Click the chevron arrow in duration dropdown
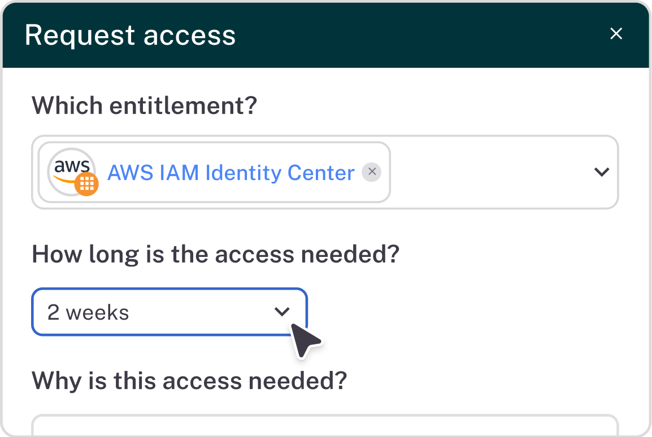This screenshot has height=437, width=652. pyautogui.click(x=281, y=312)
